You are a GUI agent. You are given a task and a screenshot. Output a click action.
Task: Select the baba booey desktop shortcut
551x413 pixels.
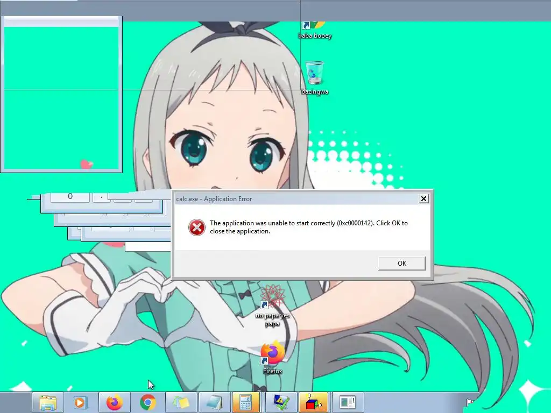coord(315,30)
